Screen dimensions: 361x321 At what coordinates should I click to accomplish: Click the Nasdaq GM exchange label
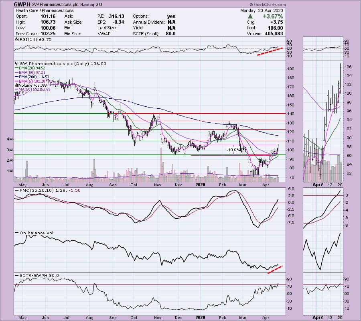point(91,4)
